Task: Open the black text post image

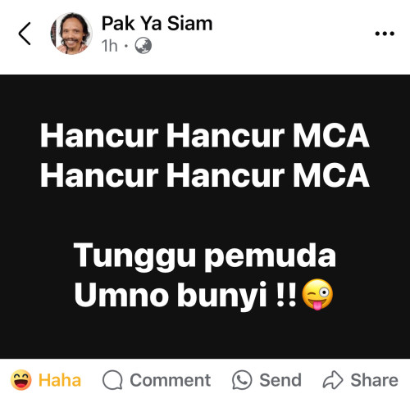Action: pyautogui.click(x=205, y=216)
